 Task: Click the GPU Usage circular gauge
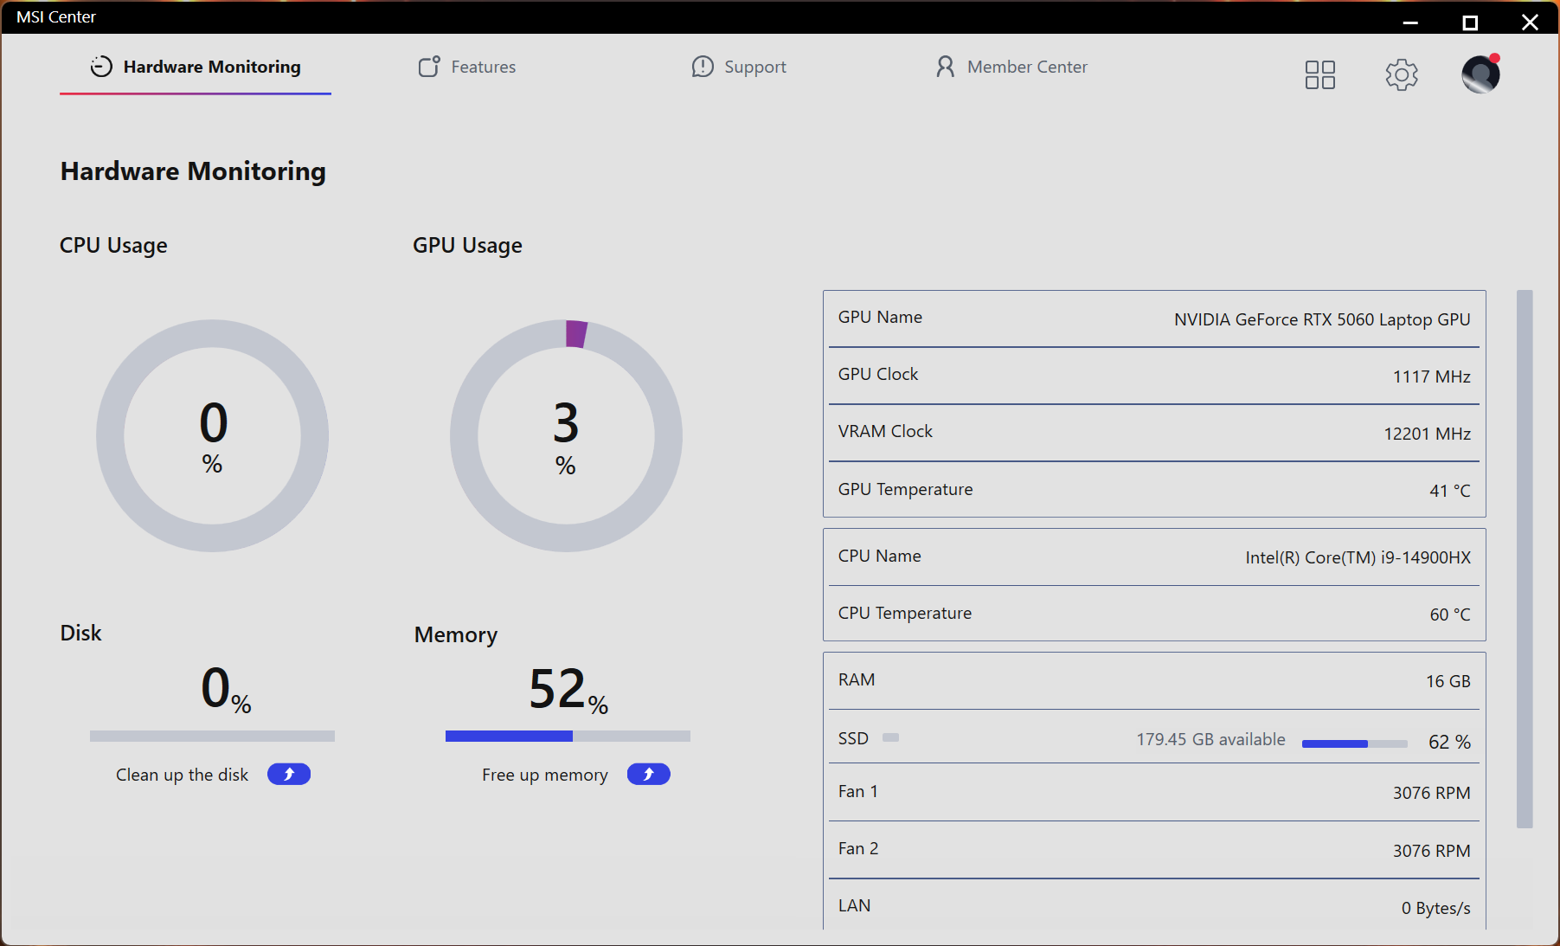pos(566,435)
